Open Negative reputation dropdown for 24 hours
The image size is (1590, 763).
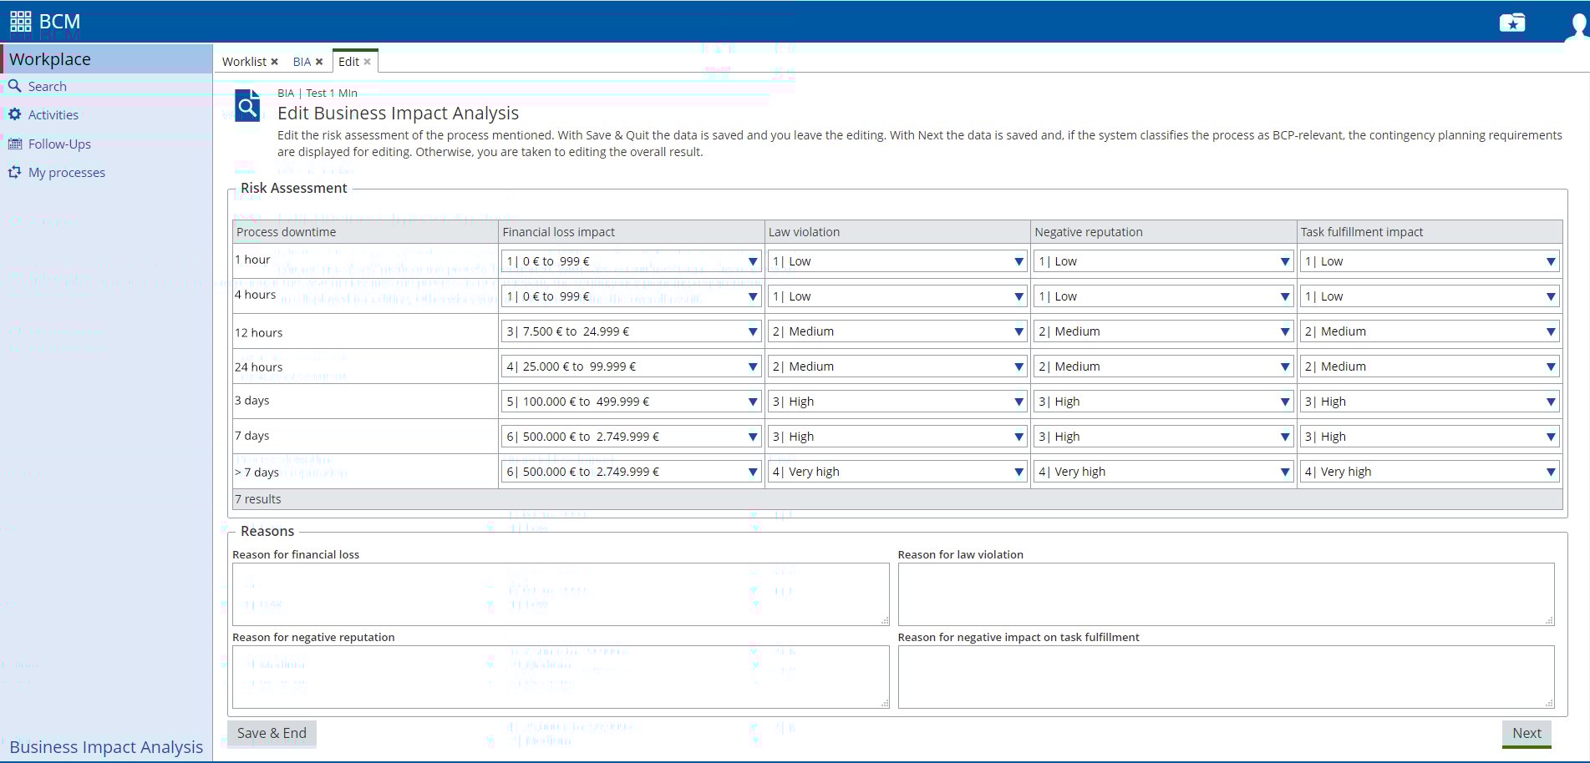click(x=1163, y=366)
